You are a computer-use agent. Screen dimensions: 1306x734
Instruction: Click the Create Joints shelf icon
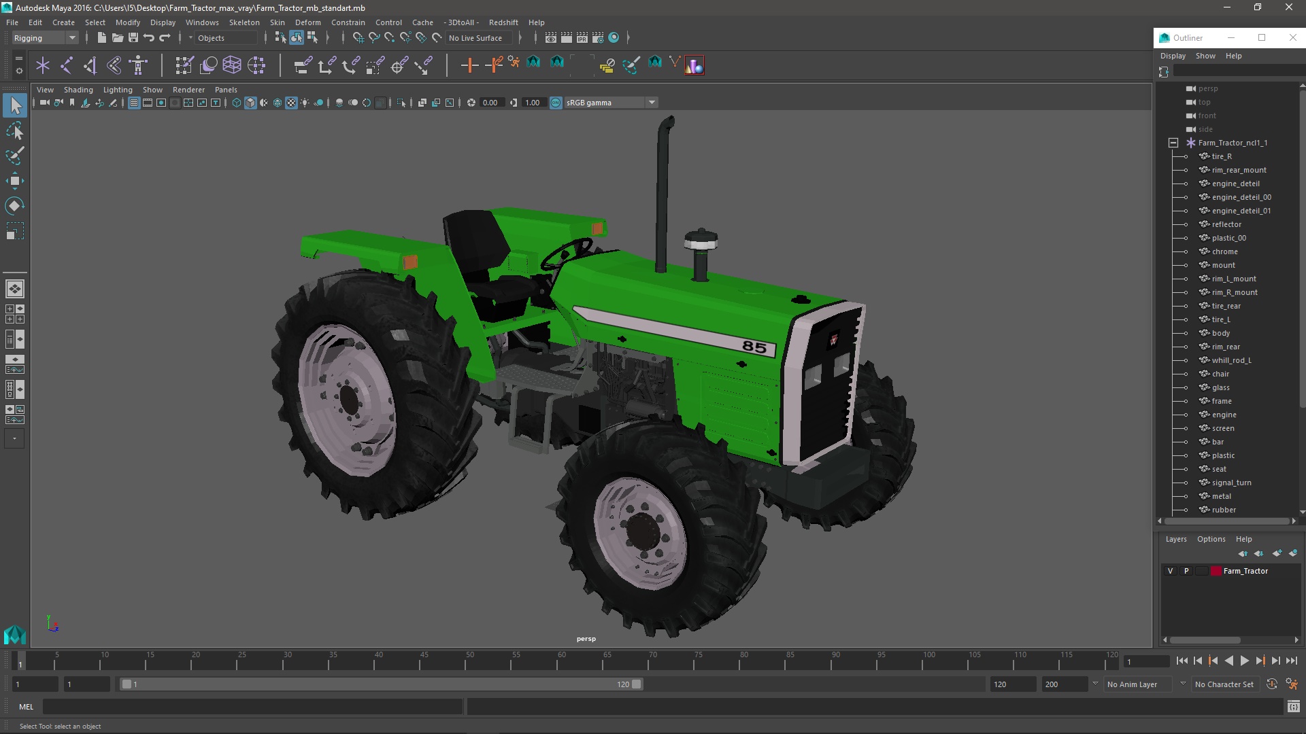click(67, 65)
